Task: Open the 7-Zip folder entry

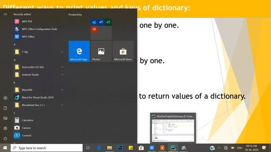Action: pos(39,52)
